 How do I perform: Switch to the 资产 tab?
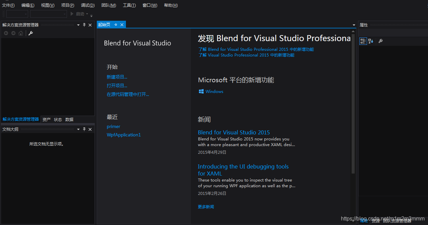click(x=47, y=120)
